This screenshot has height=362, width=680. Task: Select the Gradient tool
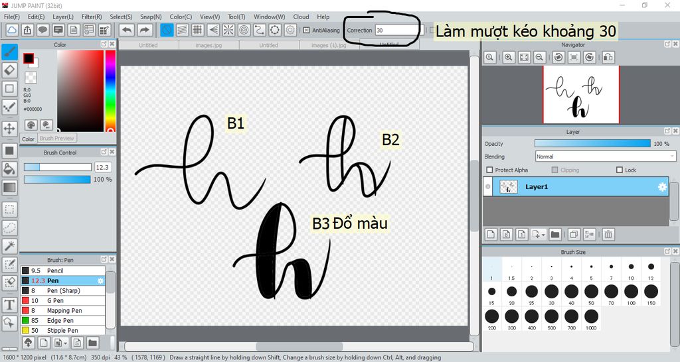pos(9,188)
